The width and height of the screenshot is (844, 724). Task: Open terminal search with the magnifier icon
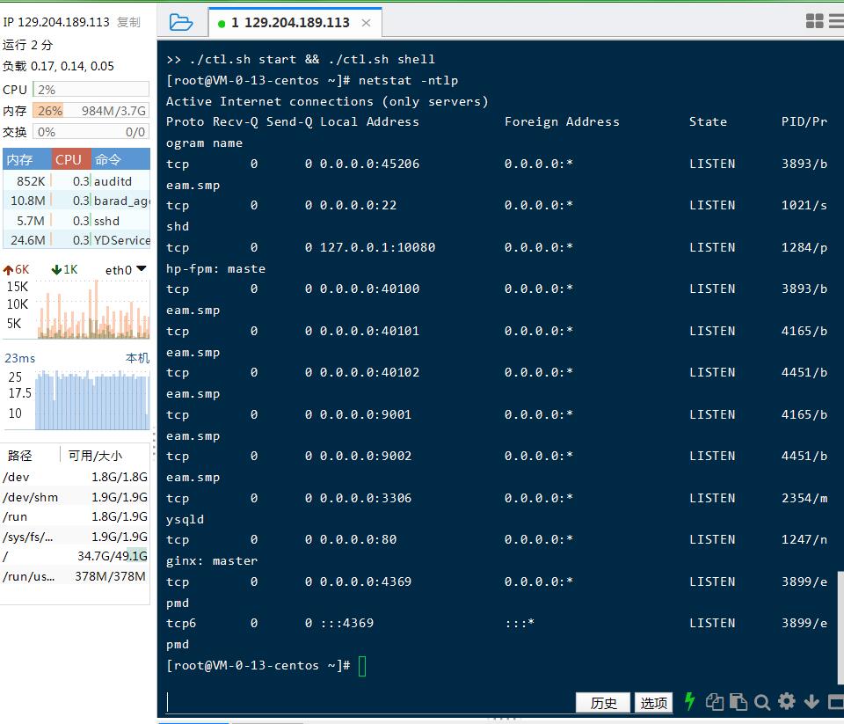(x=762, y=702)
